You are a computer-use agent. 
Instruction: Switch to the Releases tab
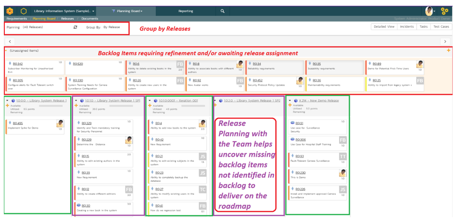[67, 19]
